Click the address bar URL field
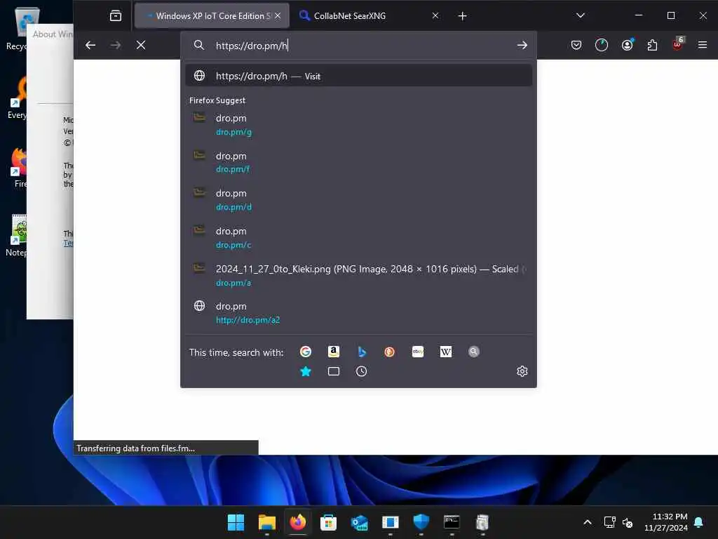 click(357, 46)
